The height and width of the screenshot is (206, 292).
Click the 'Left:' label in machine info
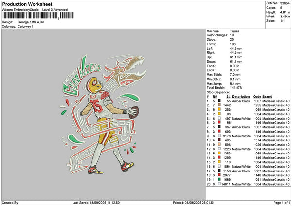(x=210, y=48)
